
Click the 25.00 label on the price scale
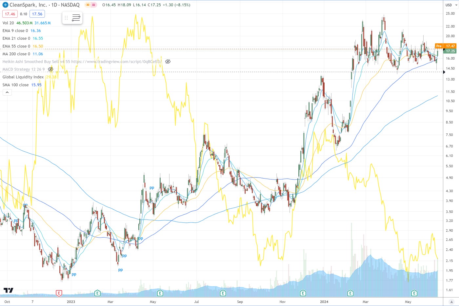(x=450, y=14)
